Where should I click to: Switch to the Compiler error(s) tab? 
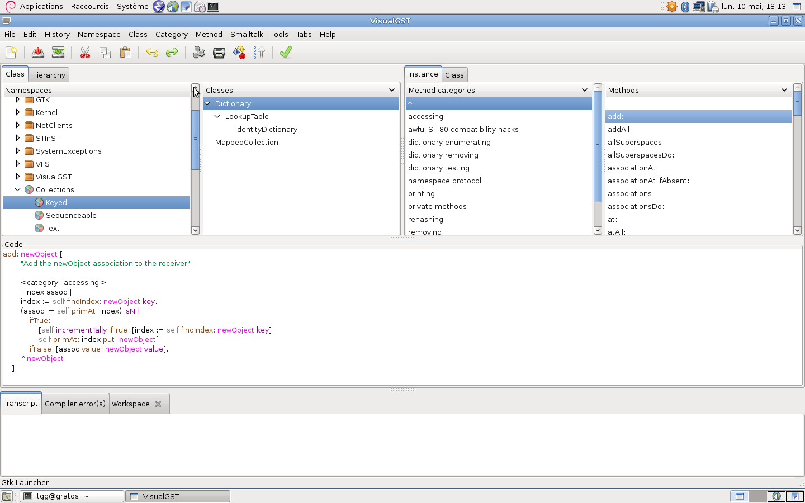75,404
